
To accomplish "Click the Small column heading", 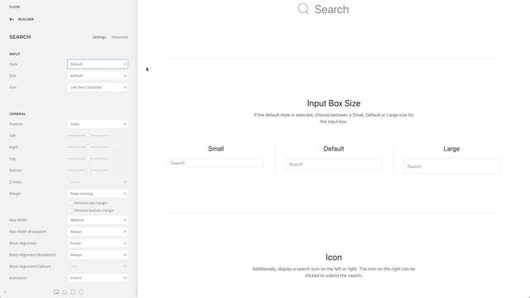I will [x=215, y=149].
